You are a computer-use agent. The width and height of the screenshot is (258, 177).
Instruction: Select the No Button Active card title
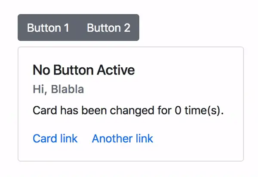(x=83, y=70)
